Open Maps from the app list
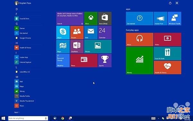 tap(19, 86)
